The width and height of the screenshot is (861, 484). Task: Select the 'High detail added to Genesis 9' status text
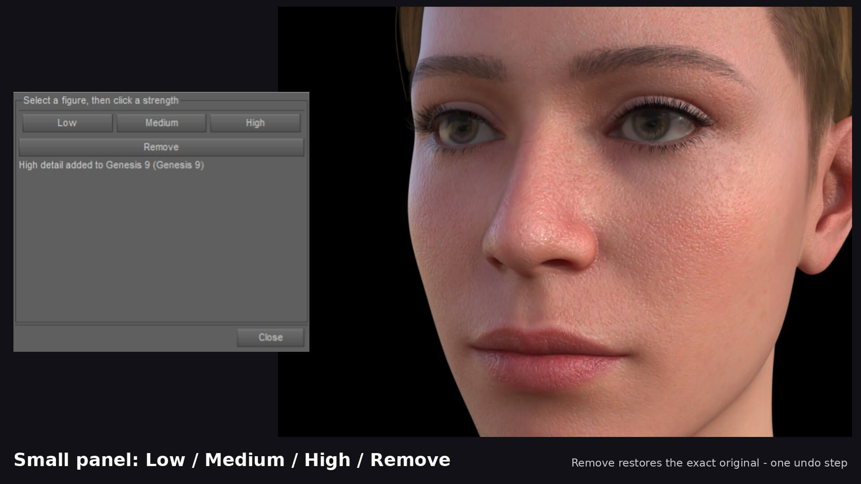(111, 165)
